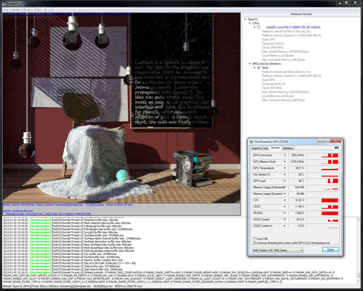Select the Tahiti device label
The image size is (363, 291).
tap(265, 68)
